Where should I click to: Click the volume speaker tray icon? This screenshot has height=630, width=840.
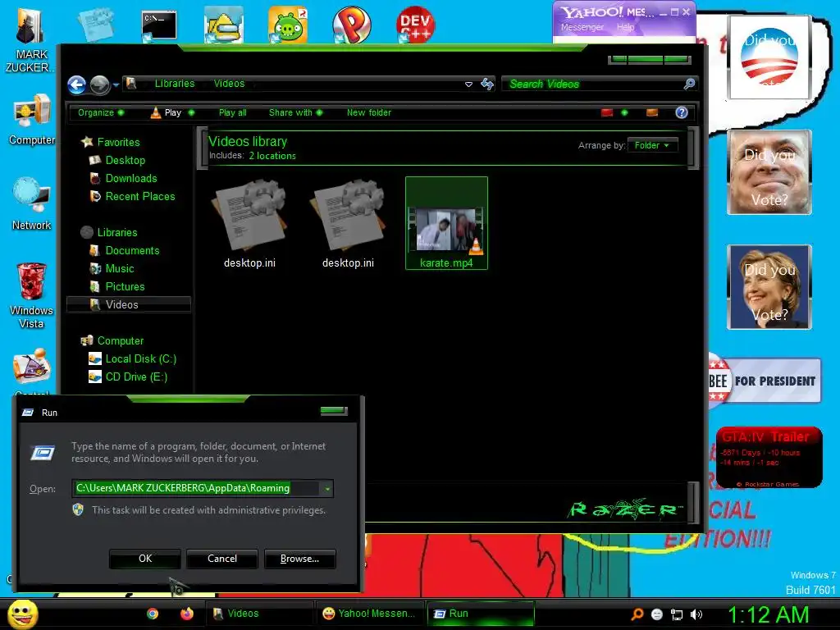click(696, 614)
